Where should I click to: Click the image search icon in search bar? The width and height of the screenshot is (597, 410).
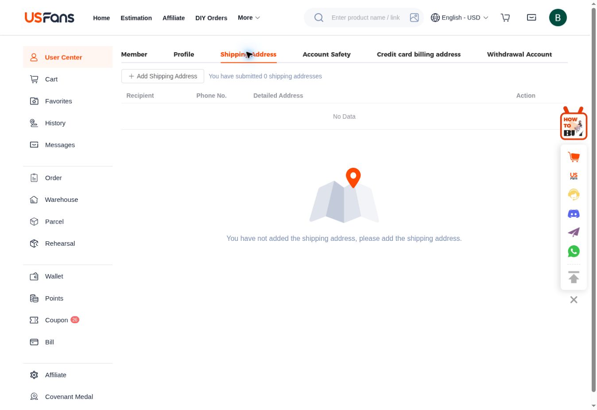[414, 18]
